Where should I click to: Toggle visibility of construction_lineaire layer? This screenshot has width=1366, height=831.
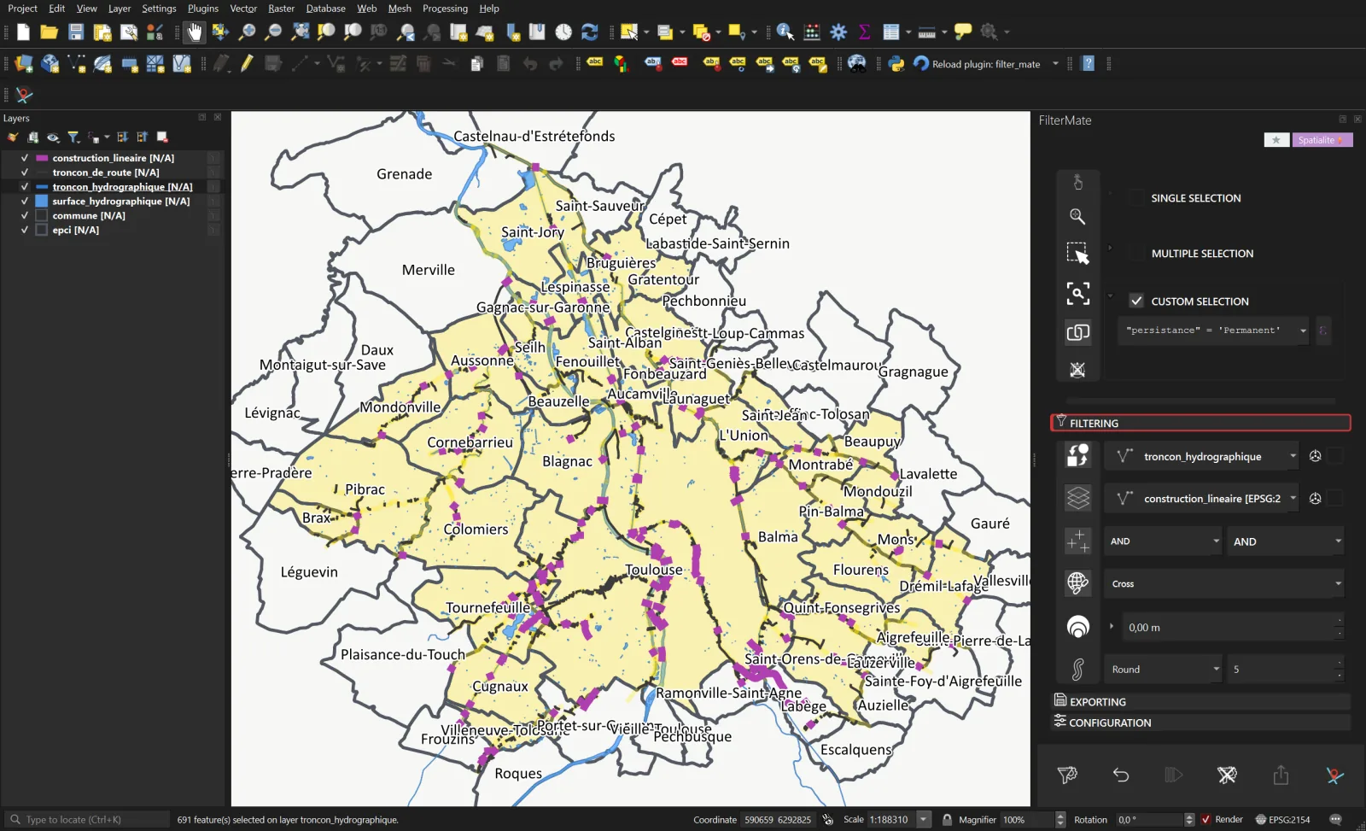point(25,158)
